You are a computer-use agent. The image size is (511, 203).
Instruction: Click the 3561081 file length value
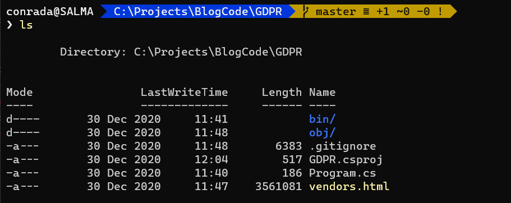click(x=279, y=186)
